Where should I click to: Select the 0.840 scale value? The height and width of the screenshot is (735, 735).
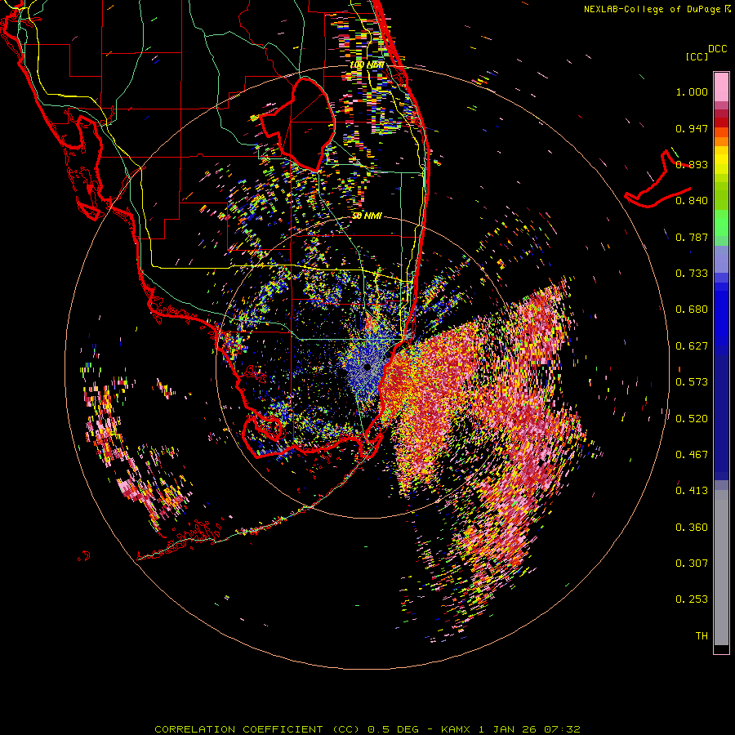(x=692, y=201)
